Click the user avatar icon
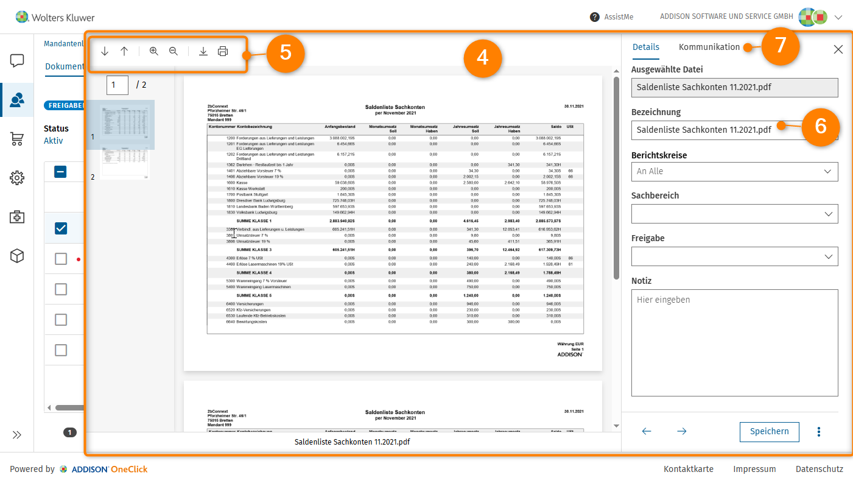The height and width of the screenshot is (486, 853). pyautogui.click(x=813, y=17)
